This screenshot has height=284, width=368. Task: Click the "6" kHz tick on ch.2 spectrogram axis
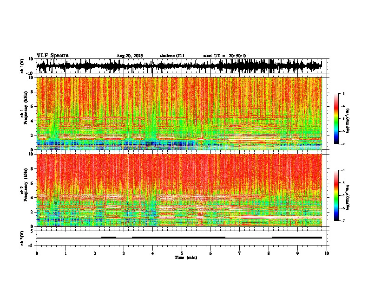click(x=32, y=183)
